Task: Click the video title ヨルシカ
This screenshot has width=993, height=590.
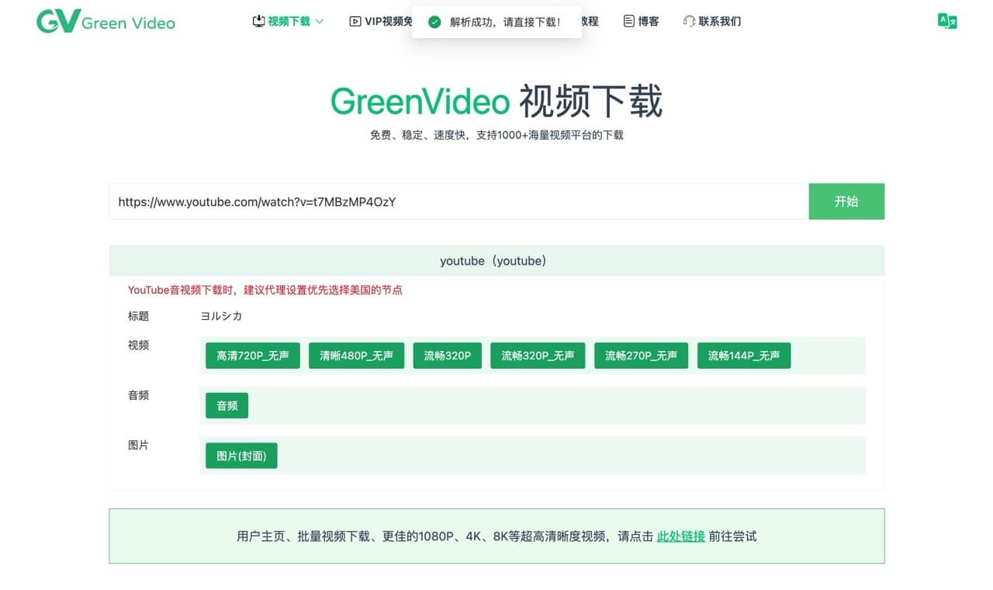Action: 222,316
